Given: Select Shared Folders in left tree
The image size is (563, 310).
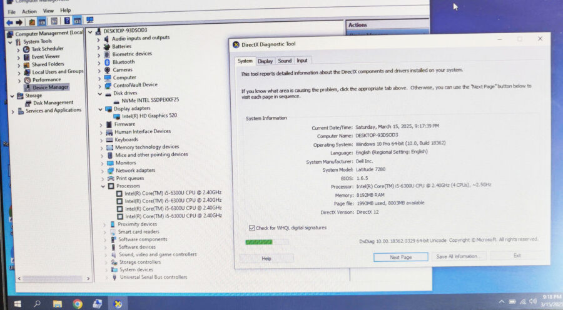Looking at the screenshot, I should click(48, 64).
